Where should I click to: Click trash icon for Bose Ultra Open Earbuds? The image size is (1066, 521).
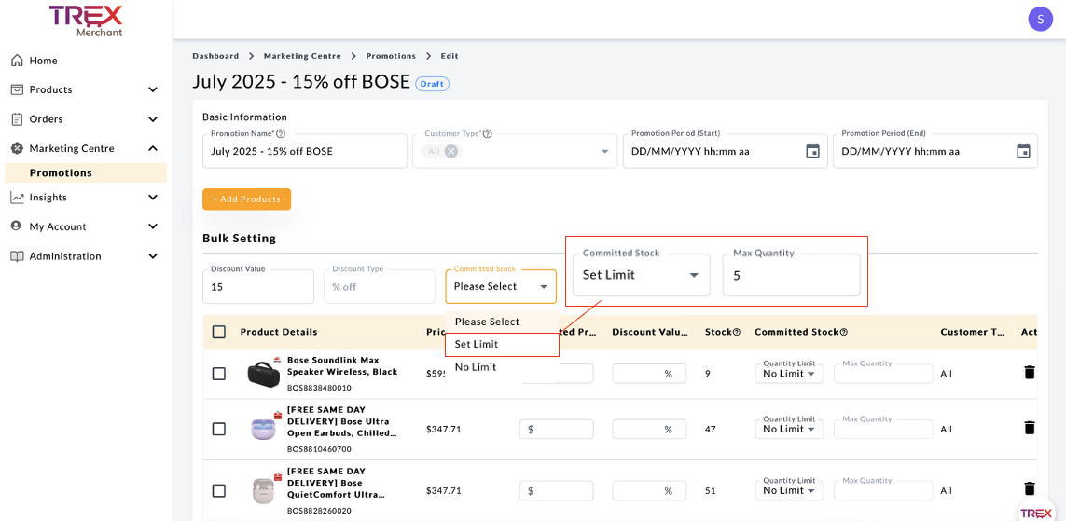click(x=1030, y=428)
